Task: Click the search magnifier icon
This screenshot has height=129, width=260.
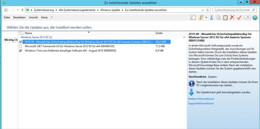Action: [x=254, y=10]
